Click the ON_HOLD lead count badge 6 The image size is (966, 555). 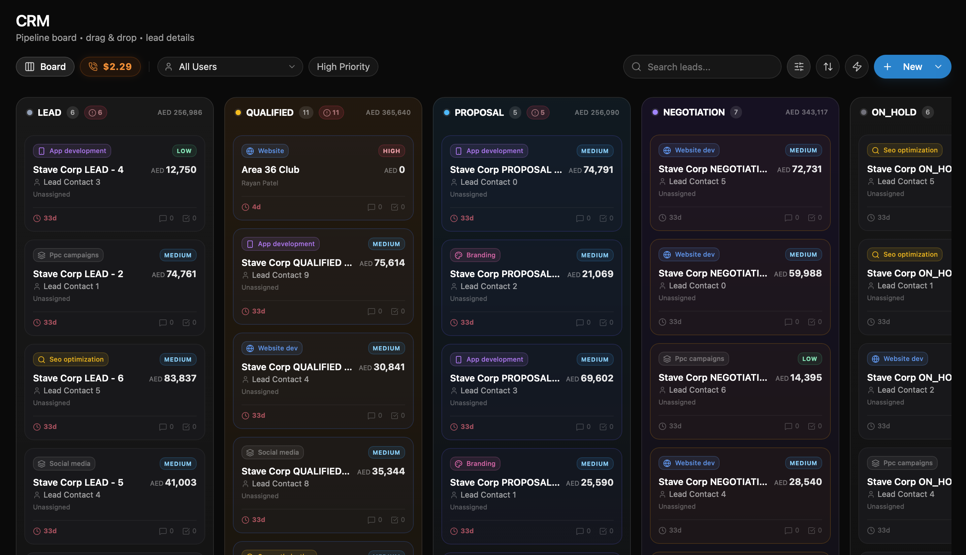[x=927, y=112]
